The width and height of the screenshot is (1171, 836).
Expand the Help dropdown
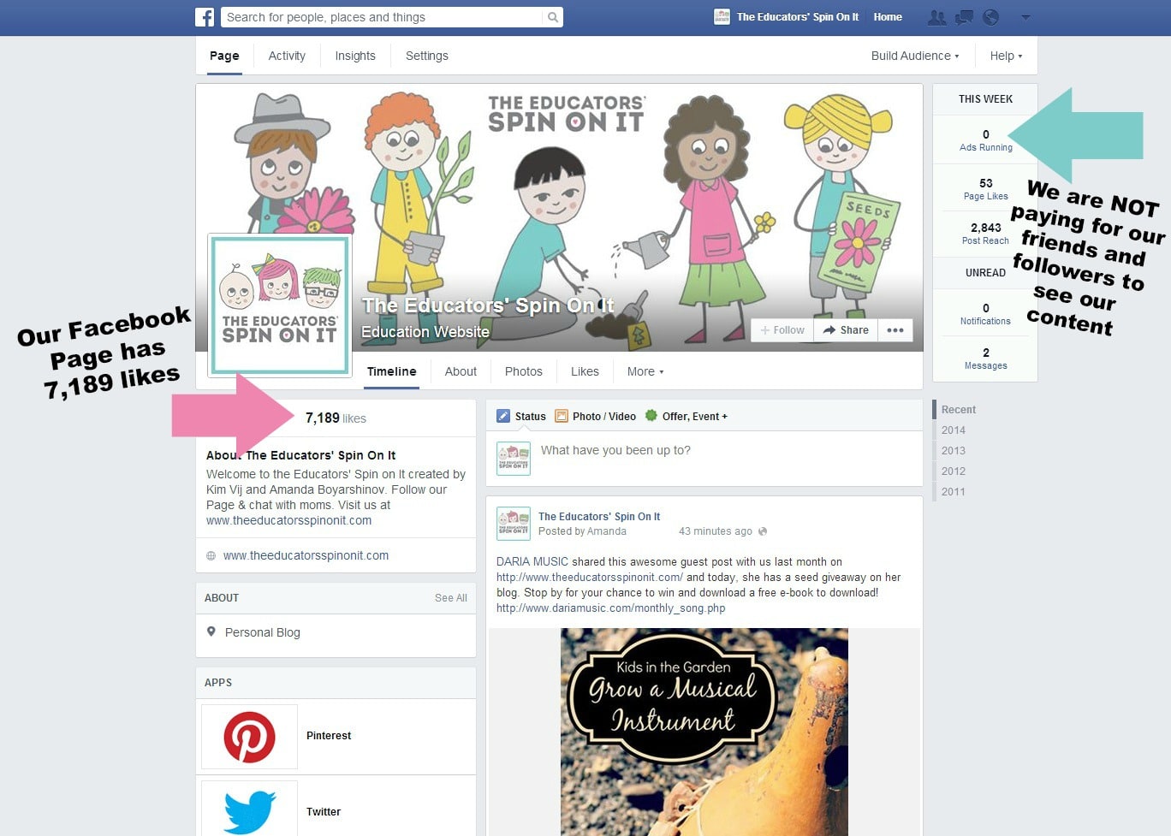(x=1006, y=56)
